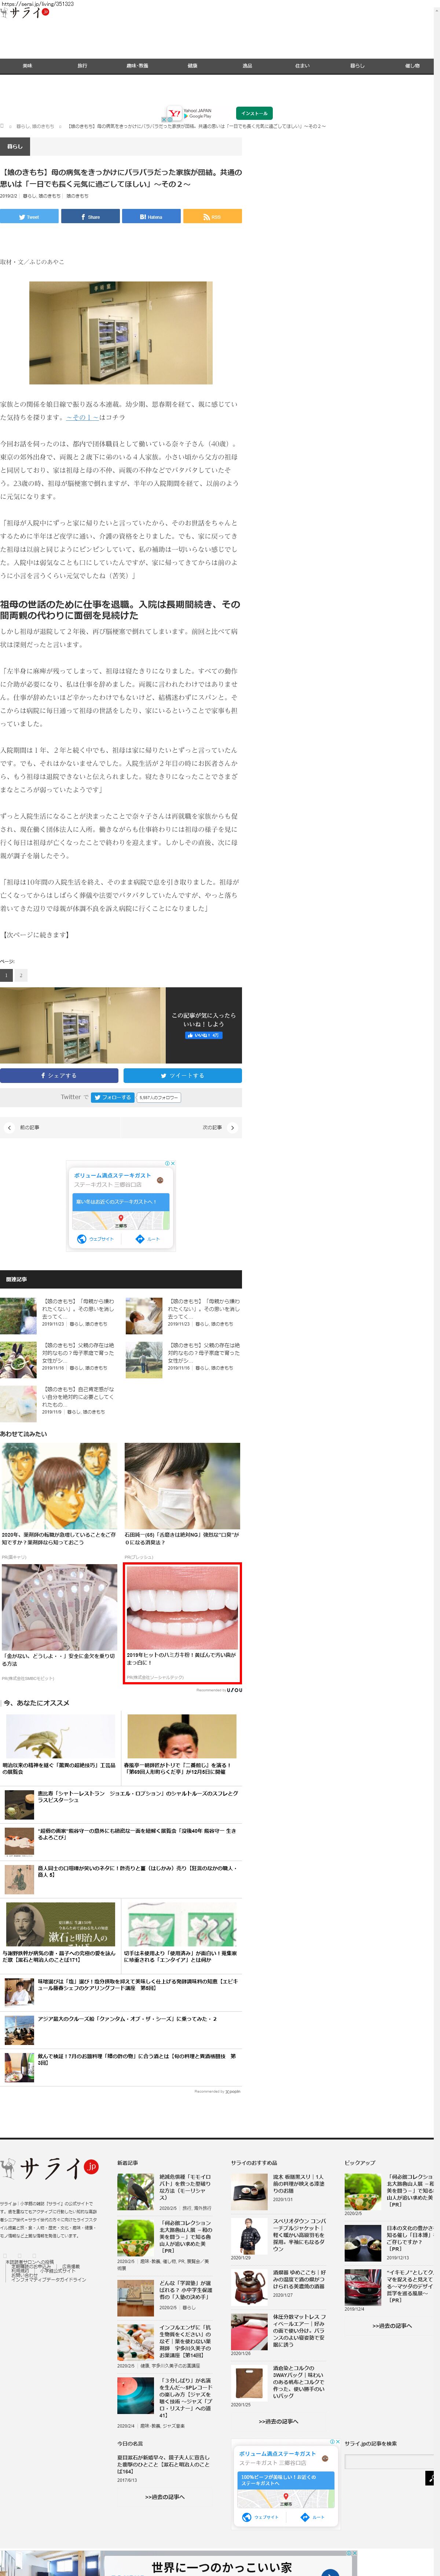Viewport: 440px width, 2576px height.
Task: Go to next article with 次の記事 arrow
Action: [232, 1127]
